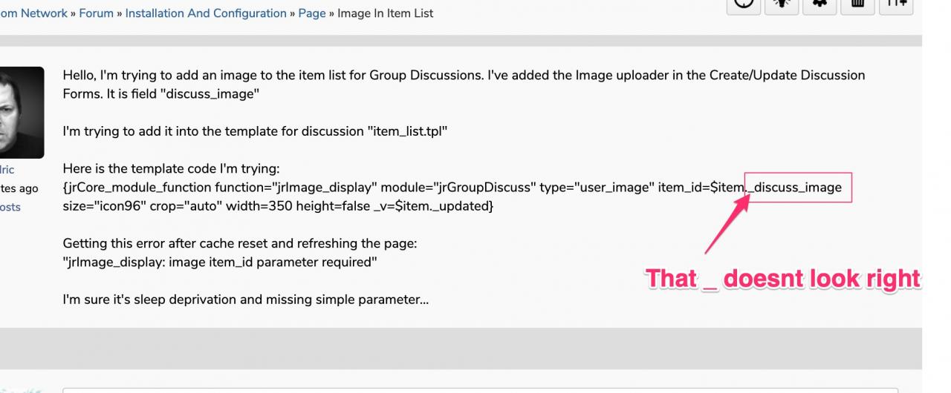951x393 pixels.
Task: Click the reply text box at the bottom
Action: tap(480, 390)
